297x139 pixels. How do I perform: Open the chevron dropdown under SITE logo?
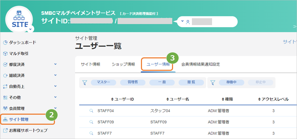[31, 29]
